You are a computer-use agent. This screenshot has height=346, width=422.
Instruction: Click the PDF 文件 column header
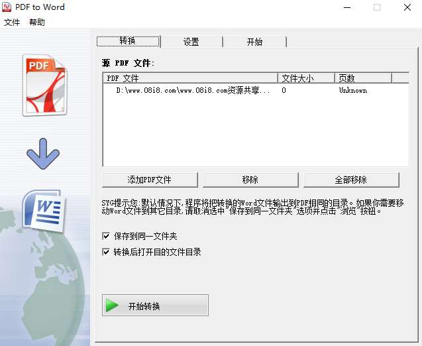coord(191,78)
